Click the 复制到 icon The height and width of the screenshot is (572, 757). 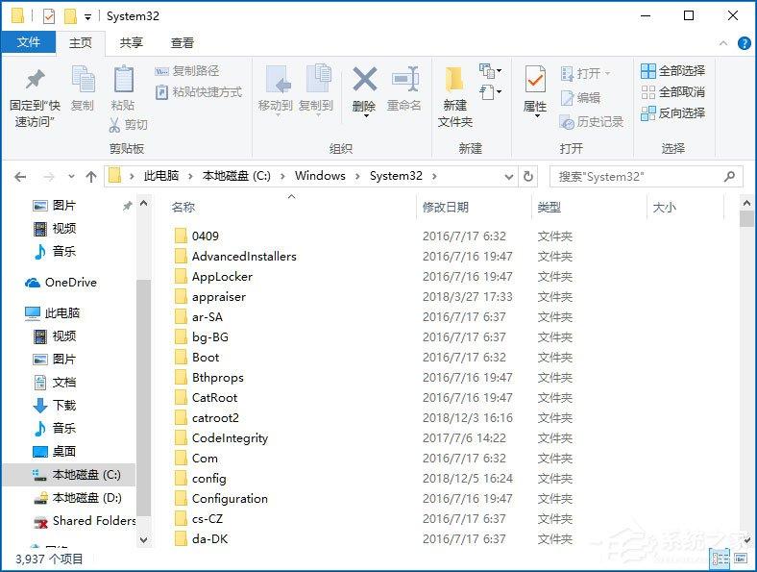pos(319,79)
